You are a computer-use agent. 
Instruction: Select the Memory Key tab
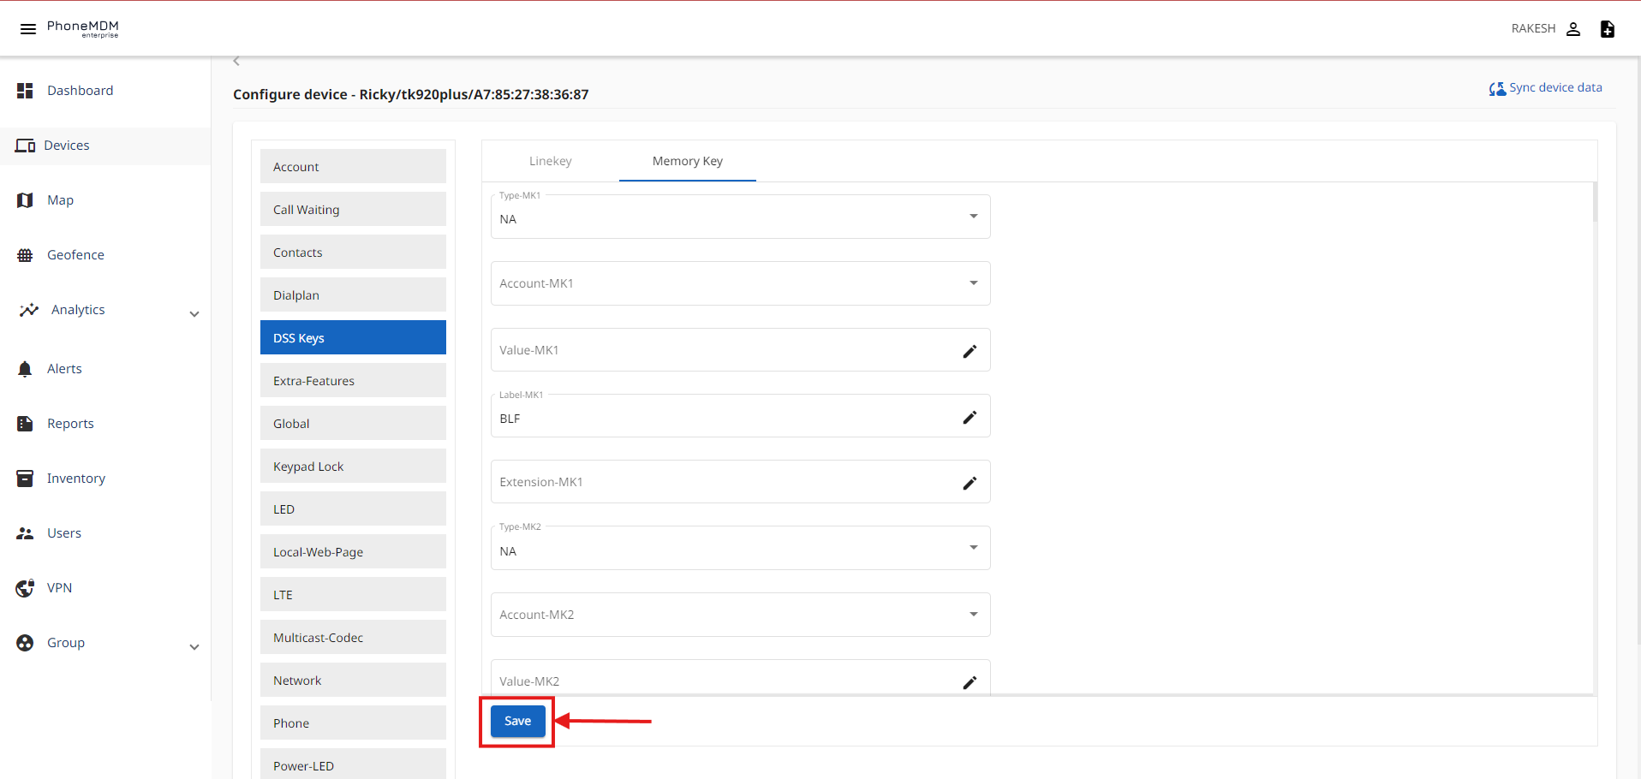(x=687, y=161)
